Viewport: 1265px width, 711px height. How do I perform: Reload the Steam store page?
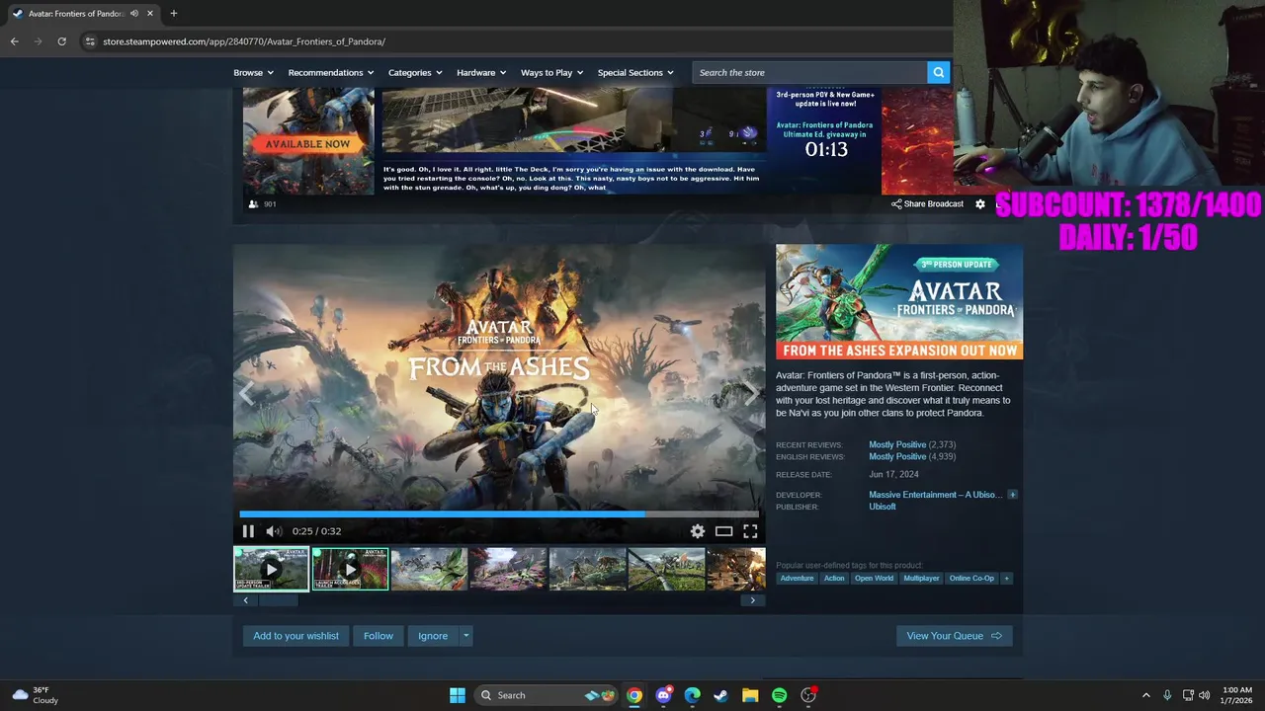[61, 41]
